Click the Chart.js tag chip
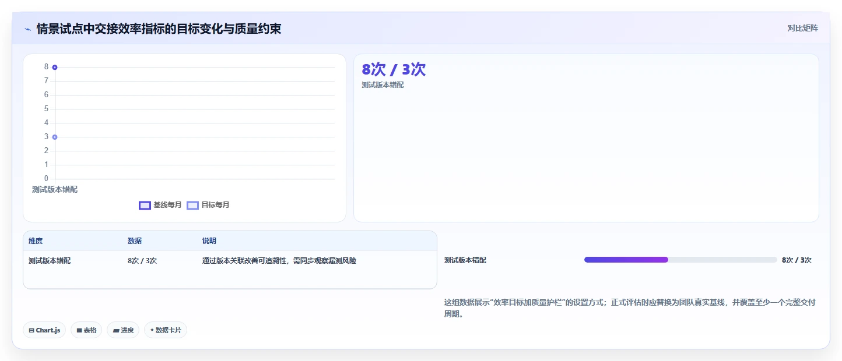Viewport: 842px width, 361px height. pyautogui.click(x=45, y=330)
